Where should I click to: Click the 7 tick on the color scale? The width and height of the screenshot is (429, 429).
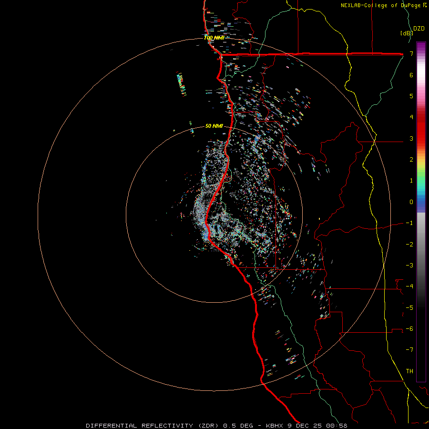tap(411, 53)
